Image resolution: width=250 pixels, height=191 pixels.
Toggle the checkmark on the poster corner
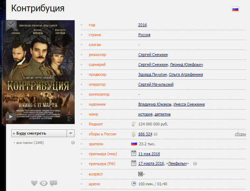click(10, 24)
